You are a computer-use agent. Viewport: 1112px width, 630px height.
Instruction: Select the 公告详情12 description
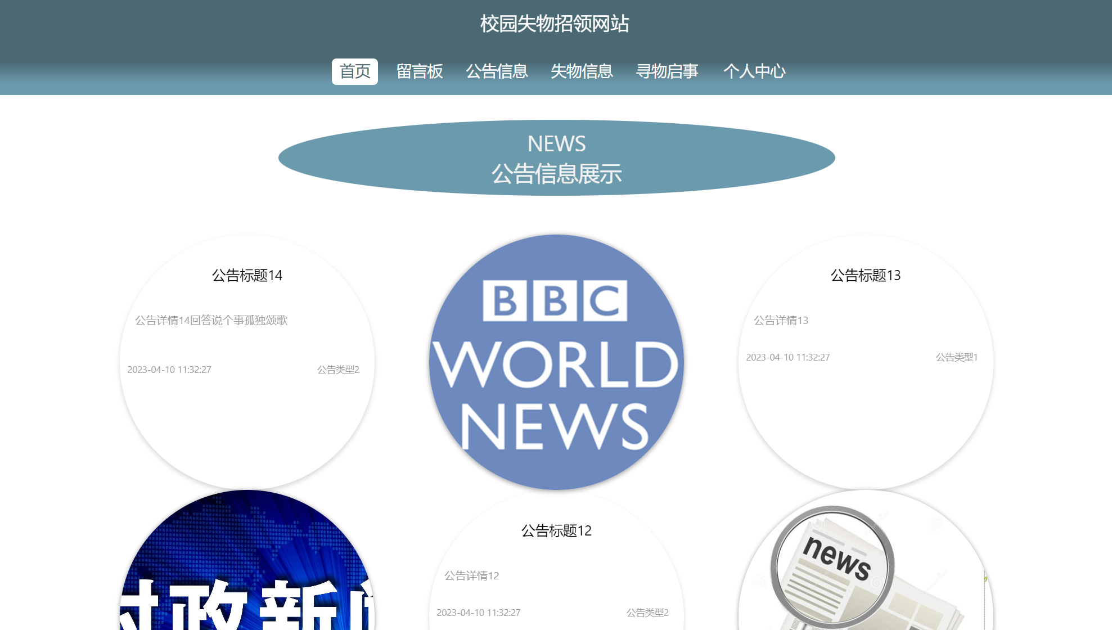472,575
